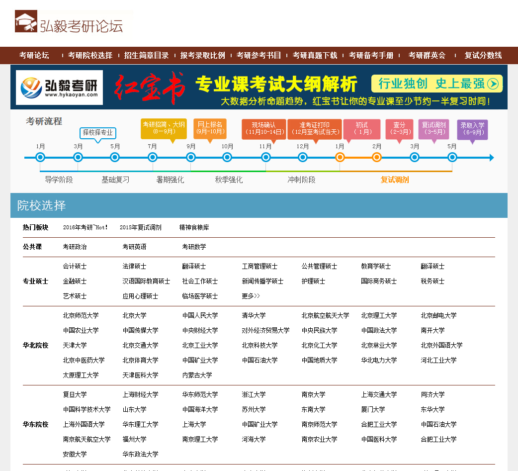Open 北京师范大学 link
Image resolution: width=518 pixels, height=471 pixels.
point(81,315)
